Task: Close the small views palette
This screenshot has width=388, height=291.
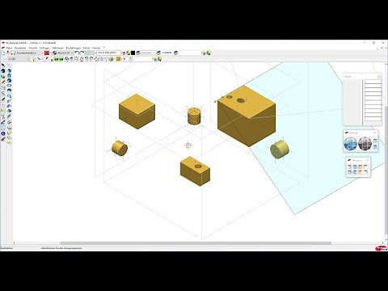Action: click(368, 160)
